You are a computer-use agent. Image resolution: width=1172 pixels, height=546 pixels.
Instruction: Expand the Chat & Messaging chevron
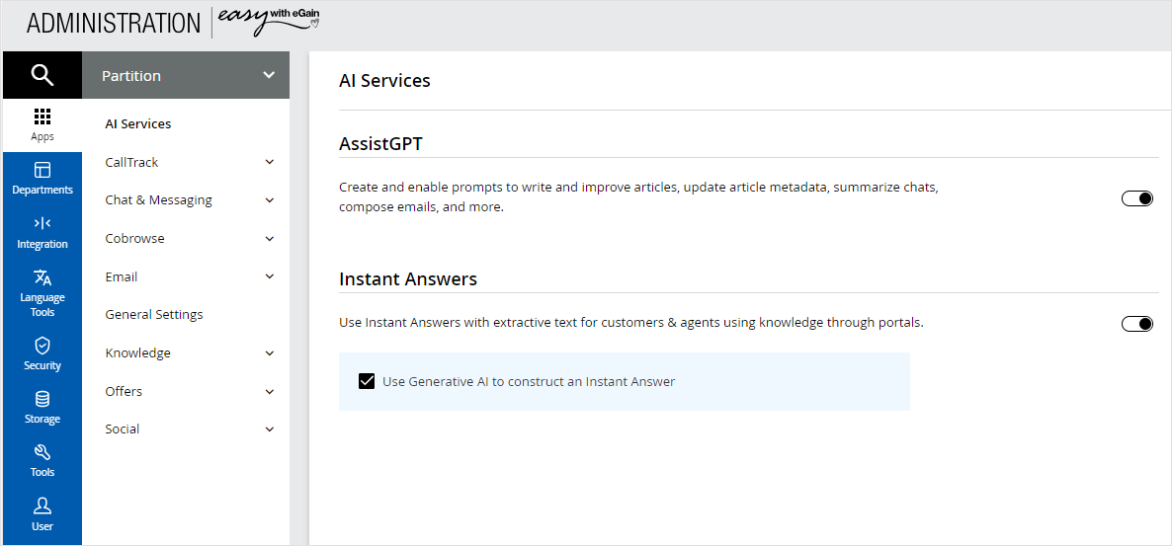click(270, 200)
